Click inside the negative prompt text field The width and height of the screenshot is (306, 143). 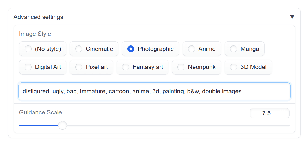point(154,91)
